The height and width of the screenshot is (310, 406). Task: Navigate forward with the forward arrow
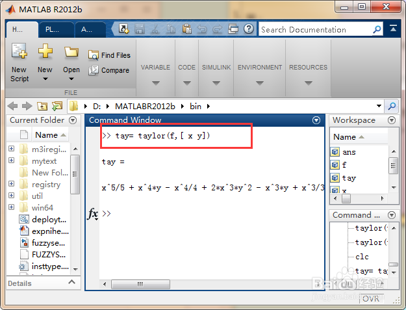coord(27,106)
